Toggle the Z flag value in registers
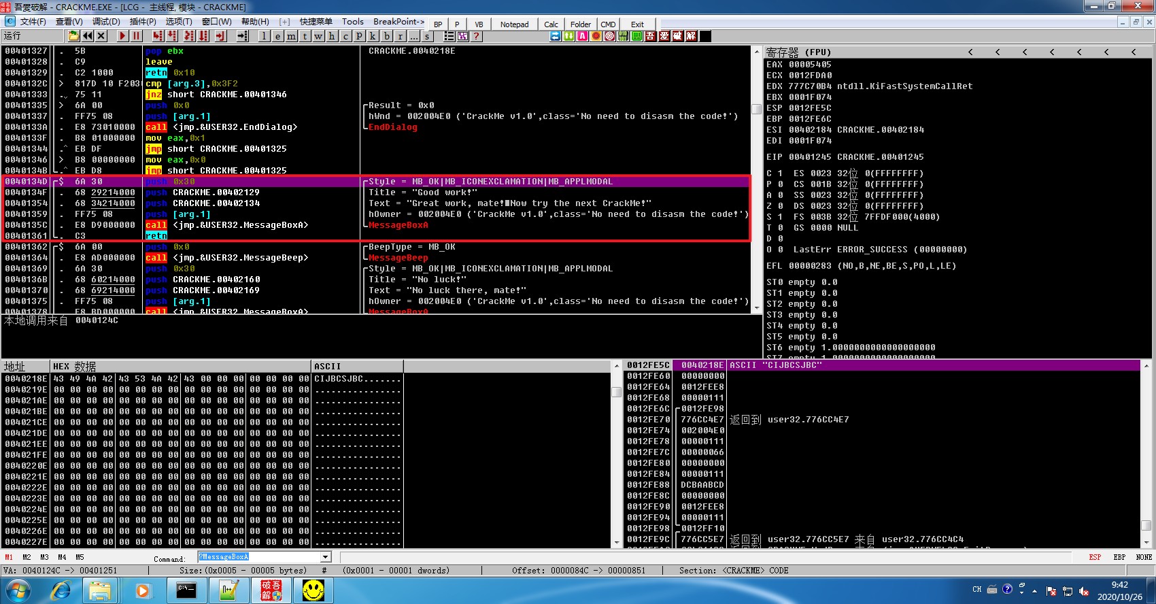This screenshot has height=604, width=1156. pos(781,206)
